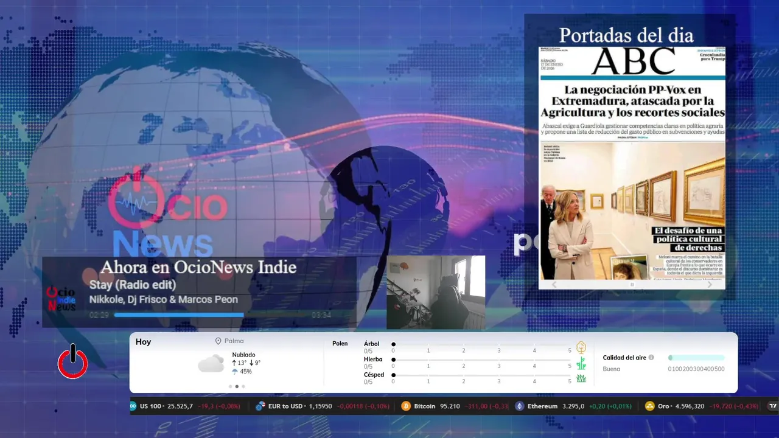Click the webcam feed thumbnail
Image resolution: width=779 pixels, height=438 pixels.
[x=436, y=292]
